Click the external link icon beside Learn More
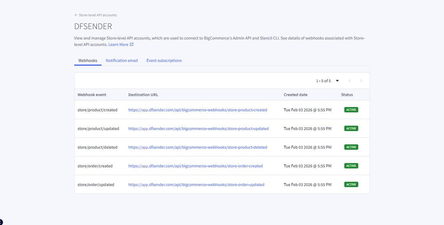 pyautogui.click(x=132, y=44)
